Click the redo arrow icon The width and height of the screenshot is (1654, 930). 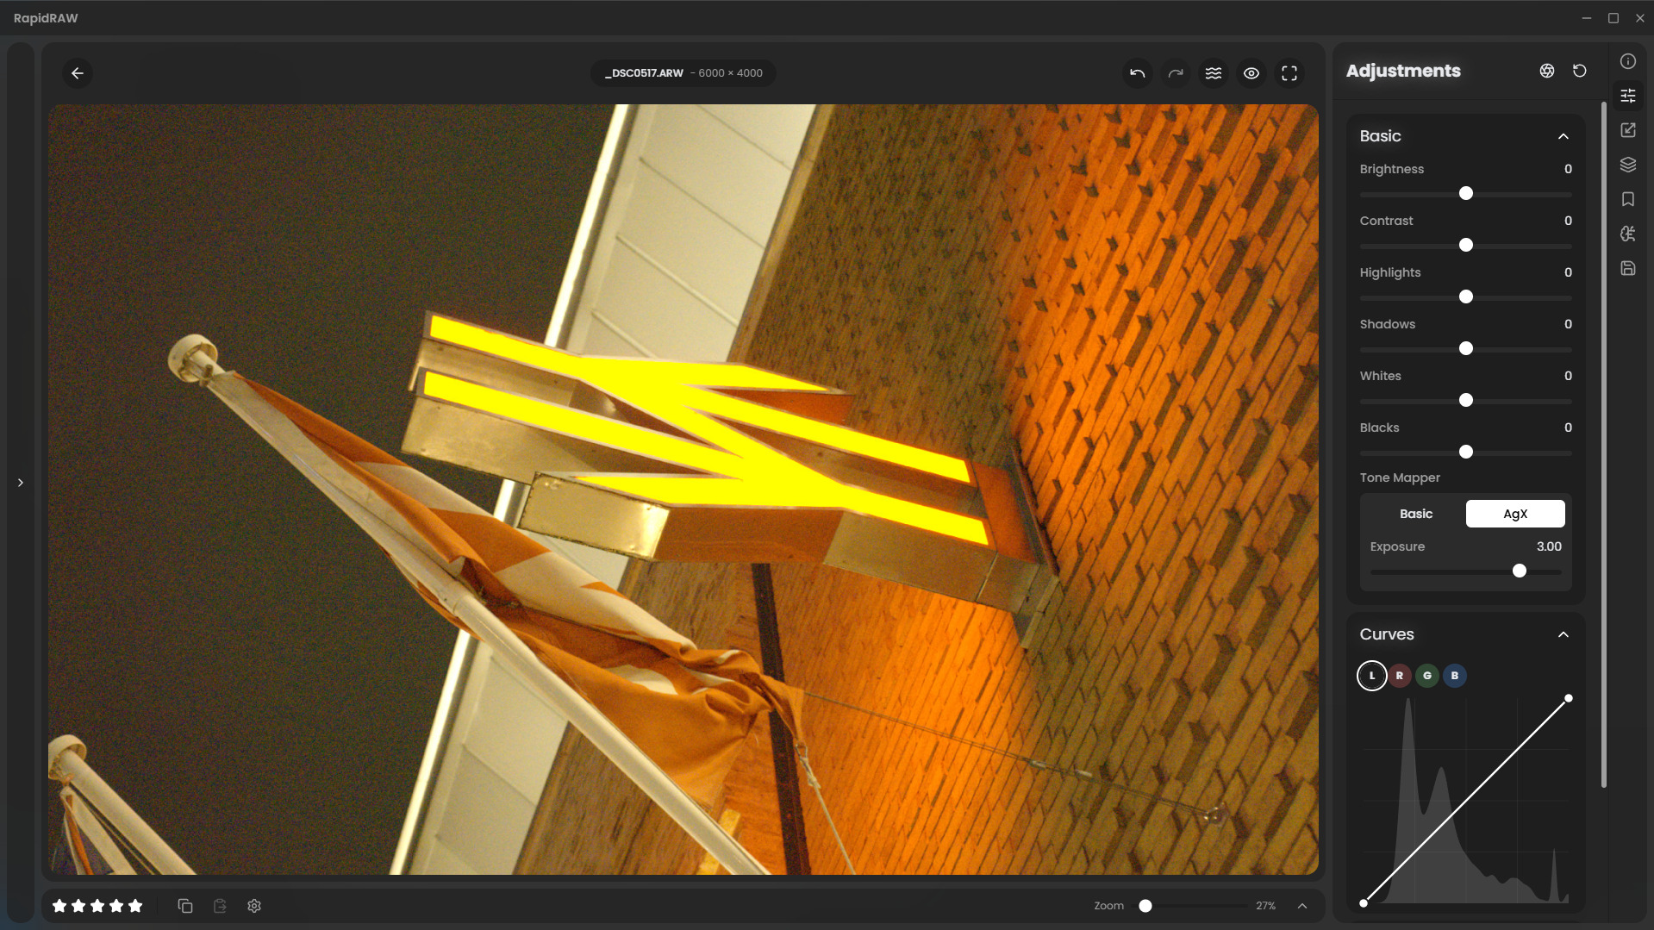pyautogui.click(x=1175, y=73)
